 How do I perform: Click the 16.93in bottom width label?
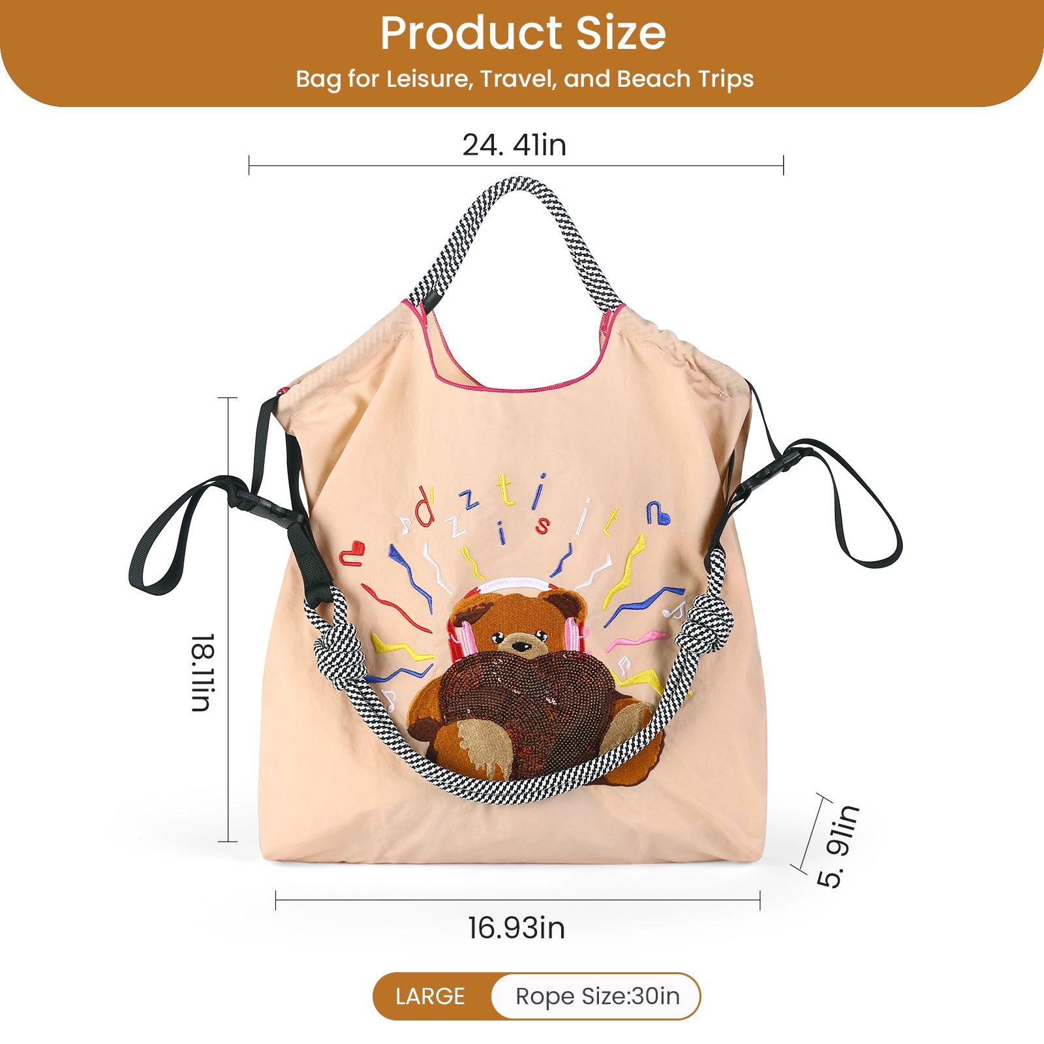(516, 928)
